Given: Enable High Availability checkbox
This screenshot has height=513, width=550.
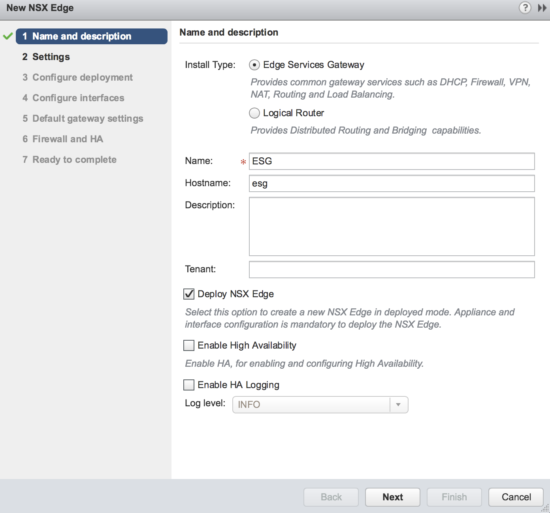Looking at the screenshot, I should click(189, 345).
